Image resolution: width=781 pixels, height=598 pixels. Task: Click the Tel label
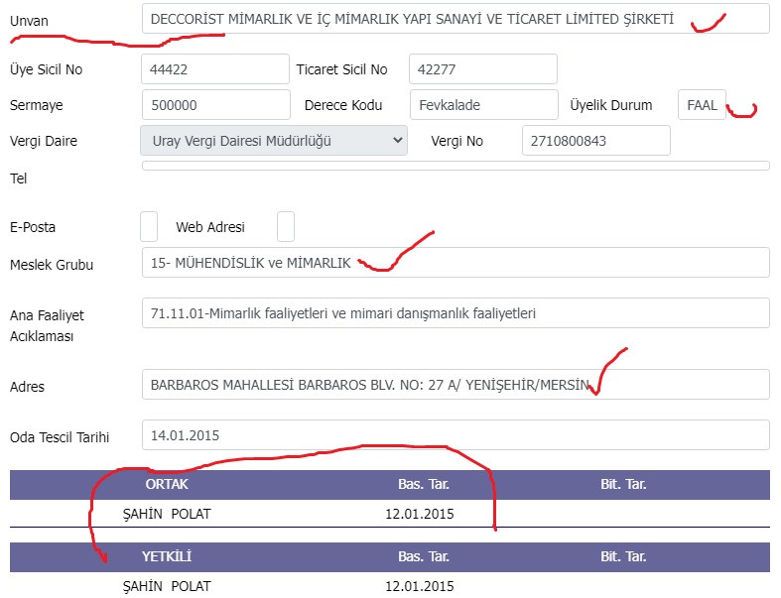tap(19, 179)
